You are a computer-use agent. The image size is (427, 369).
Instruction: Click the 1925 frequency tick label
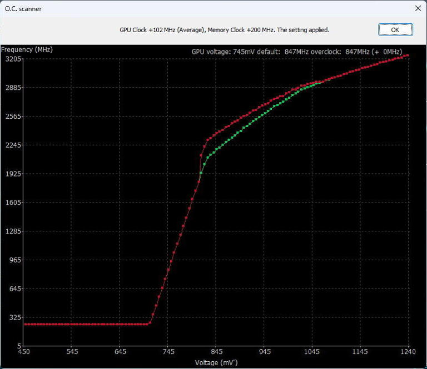point(12,174)
